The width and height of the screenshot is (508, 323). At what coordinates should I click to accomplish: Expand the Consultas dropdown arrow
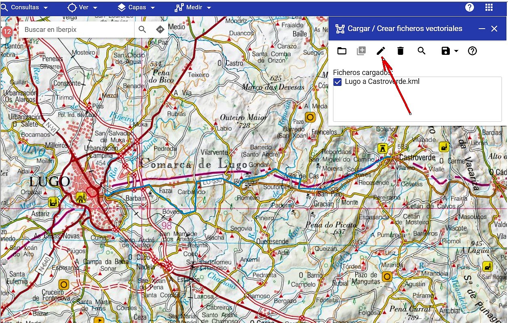[x=45, y=8]
